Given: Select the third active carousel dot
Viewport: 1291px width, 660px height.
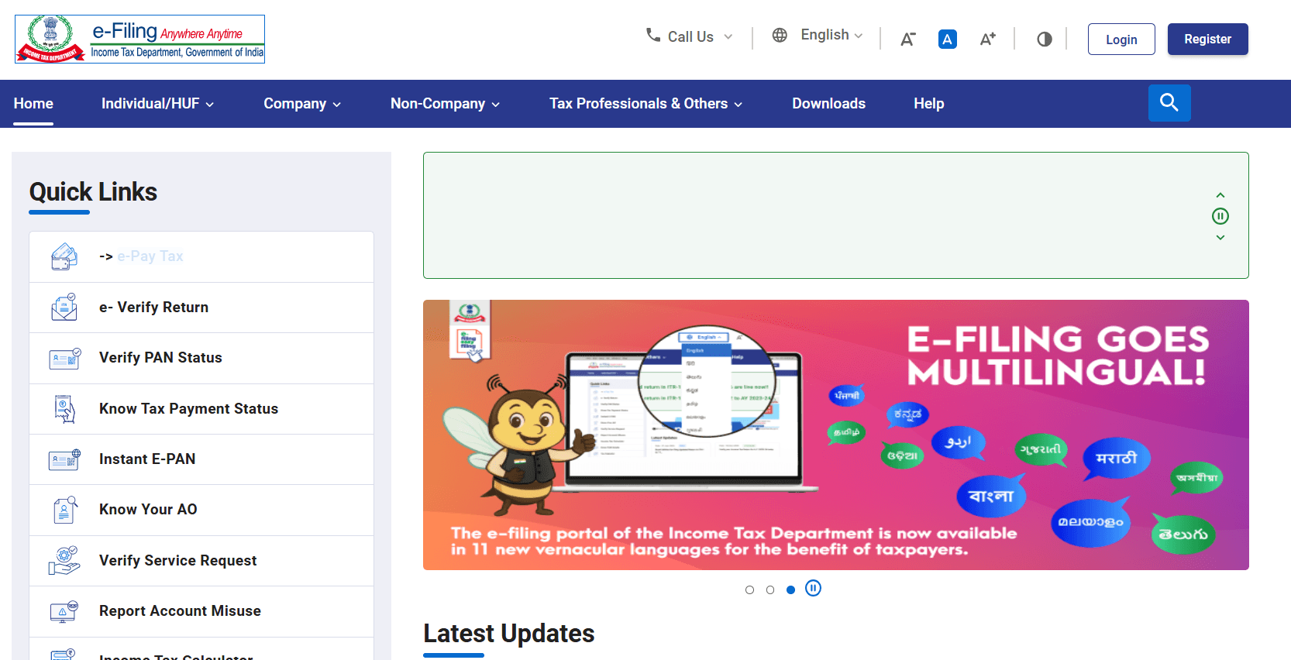Looking at the screenshot, I should coord(790,590).
